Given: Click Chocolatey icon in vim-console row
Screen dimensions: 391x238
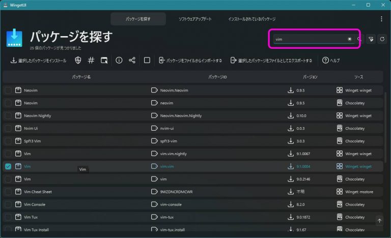Looking at the screenshot, I should click(340, 204).
